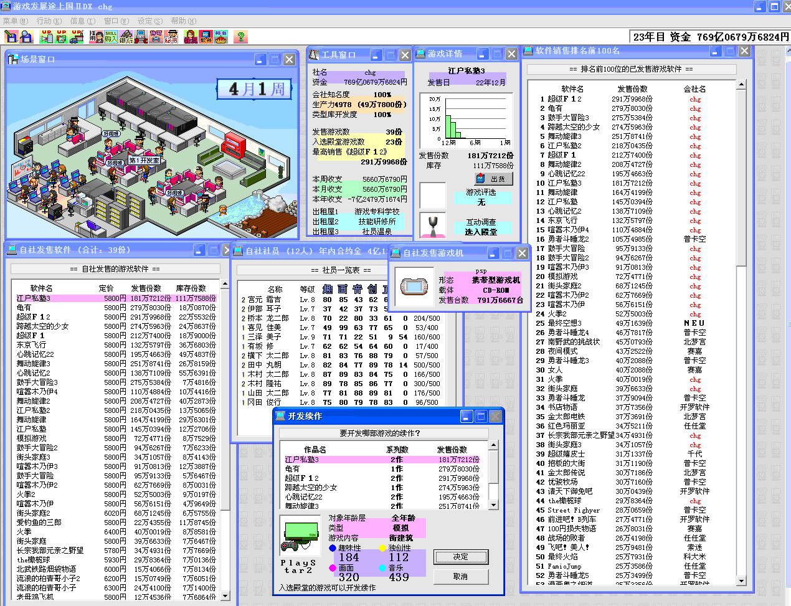Click the 趣 column header in staff list
The image size is (791, 606).
point(328,289)
